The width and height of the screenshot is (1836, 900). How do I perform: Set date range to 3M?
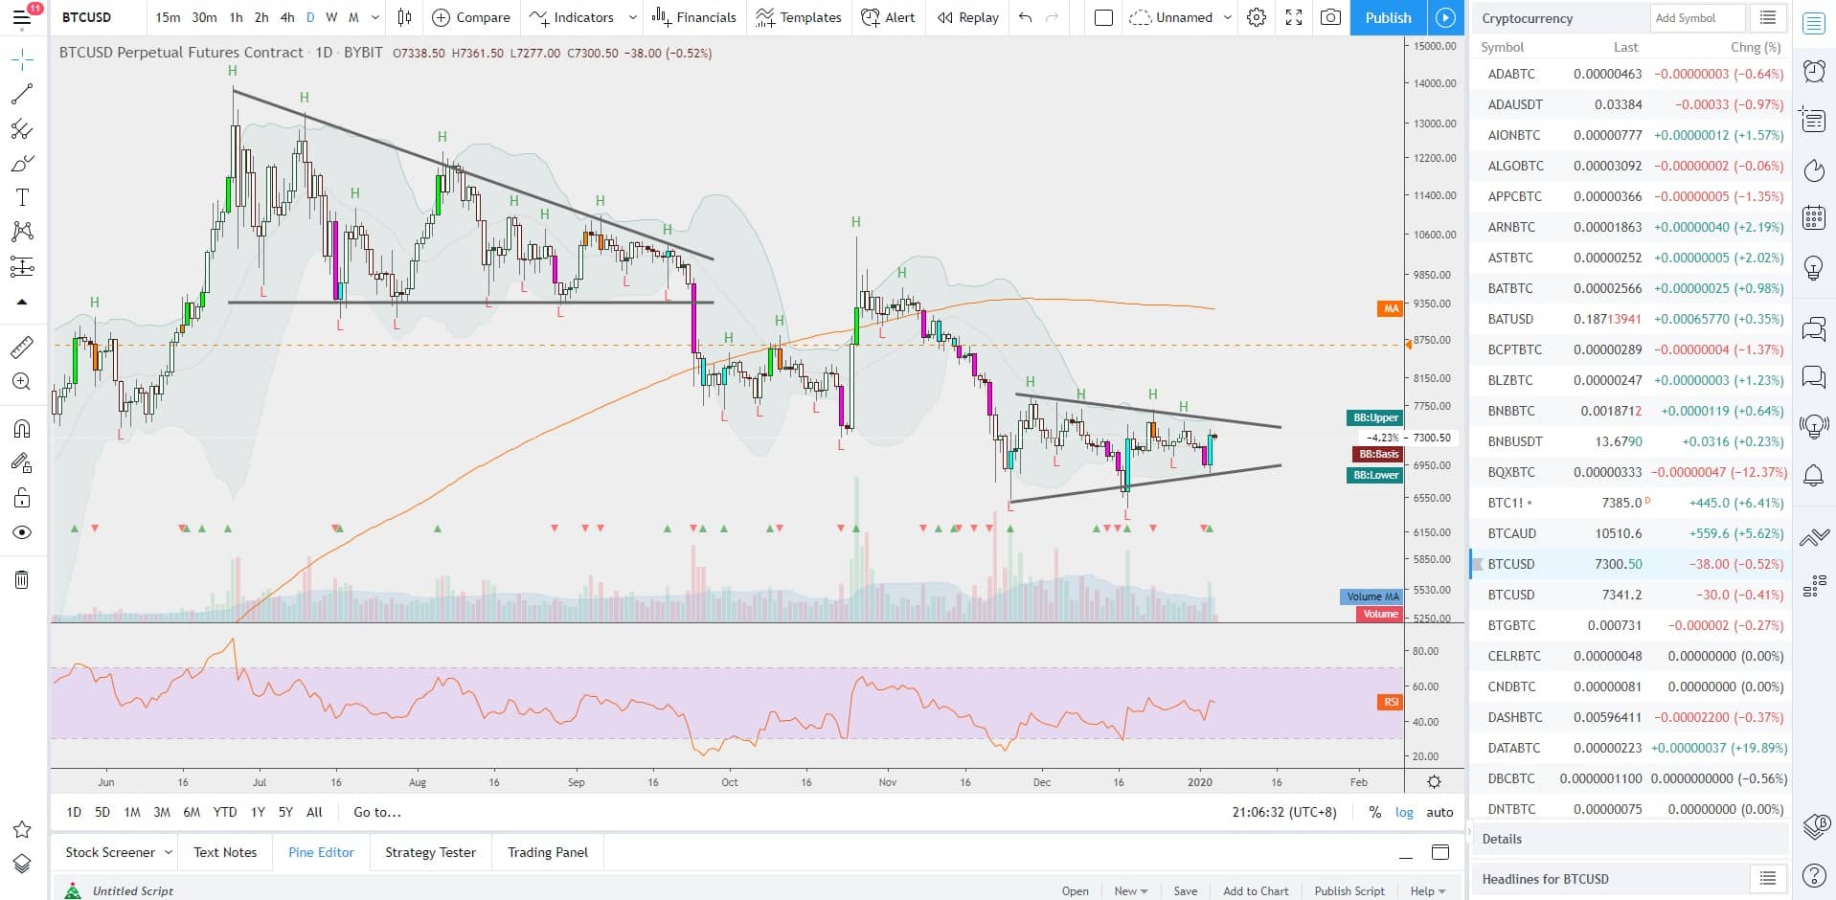[x=162, y=812]
